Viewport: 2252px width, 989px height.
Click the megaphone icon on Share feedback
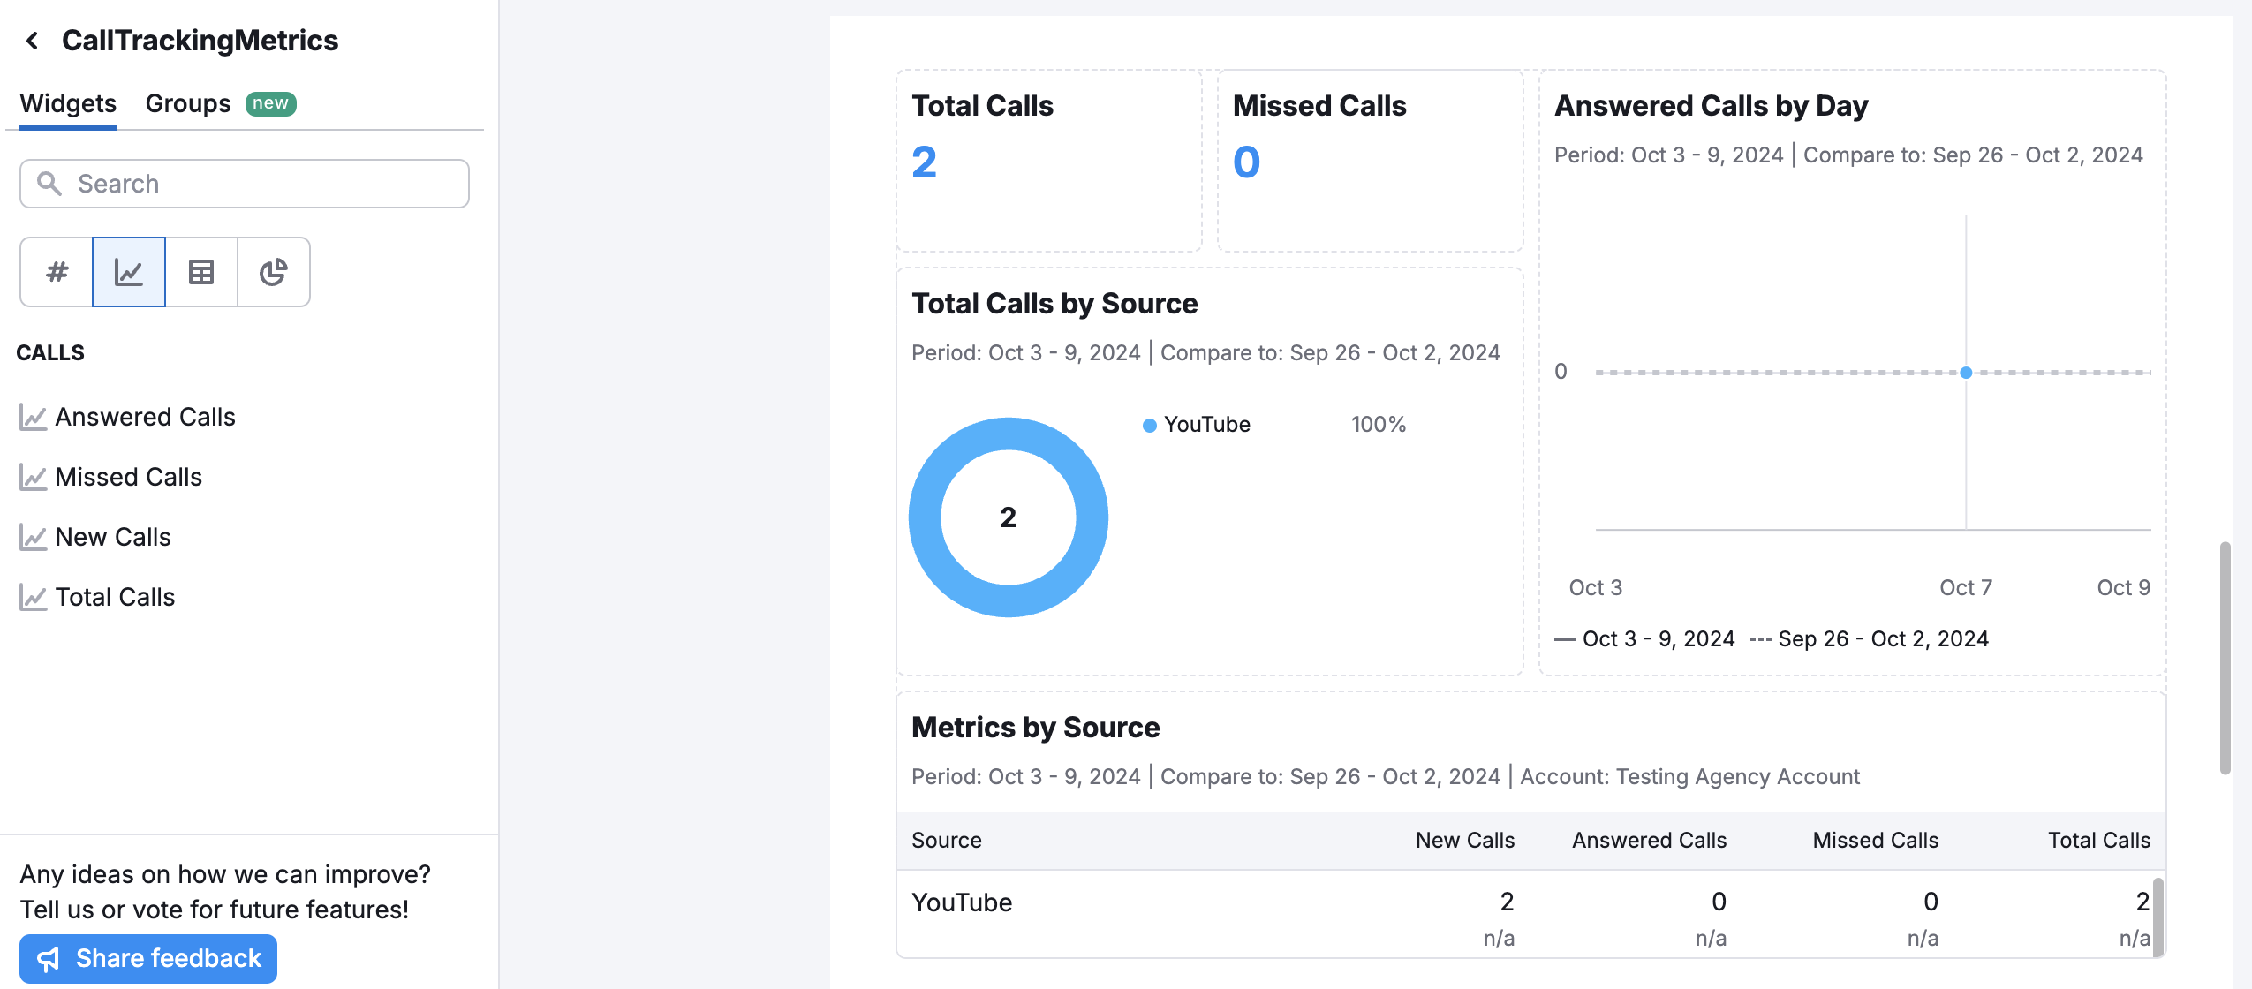[x=50, y=958]
